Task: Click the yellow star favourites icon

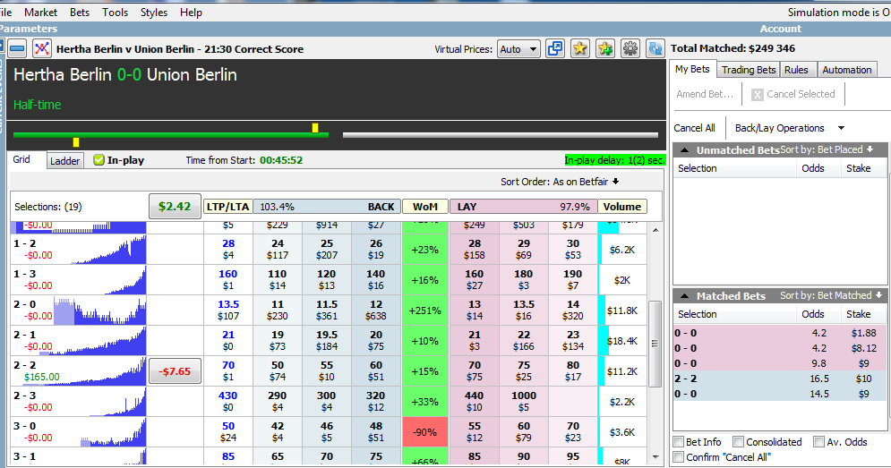Action: [579, 49]
